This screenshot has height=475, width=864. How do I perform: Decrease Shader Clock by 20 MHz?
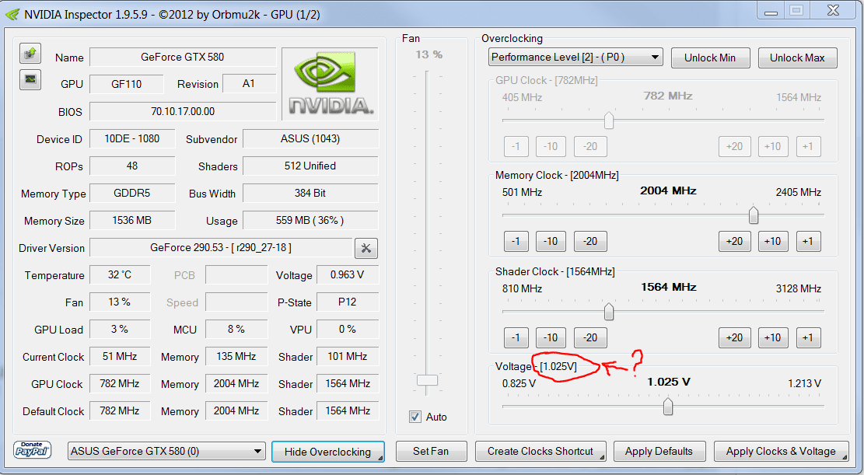pyautogui.click(x=591, y=338)
